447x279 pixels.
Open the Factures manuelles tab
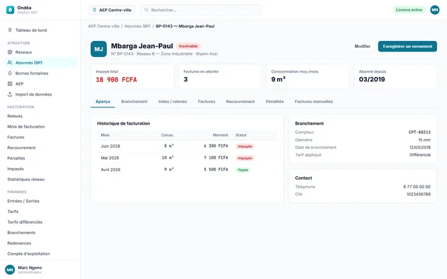tap(314, 102)
